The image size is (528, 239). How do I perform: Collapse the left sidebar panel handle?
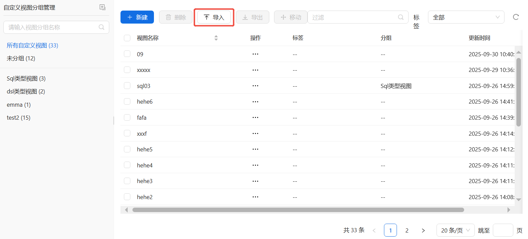(x=114, y=120)
